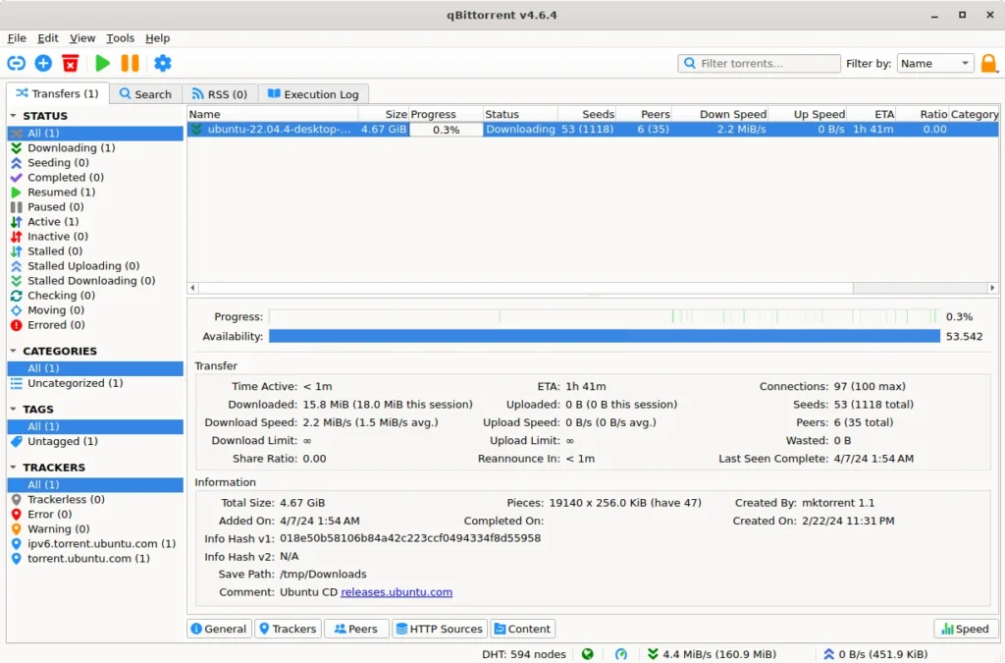Viewport: 1005px width, 663px height.
Task: Click the connection status globe in the status bar
Action: click(x=587, y=653)
